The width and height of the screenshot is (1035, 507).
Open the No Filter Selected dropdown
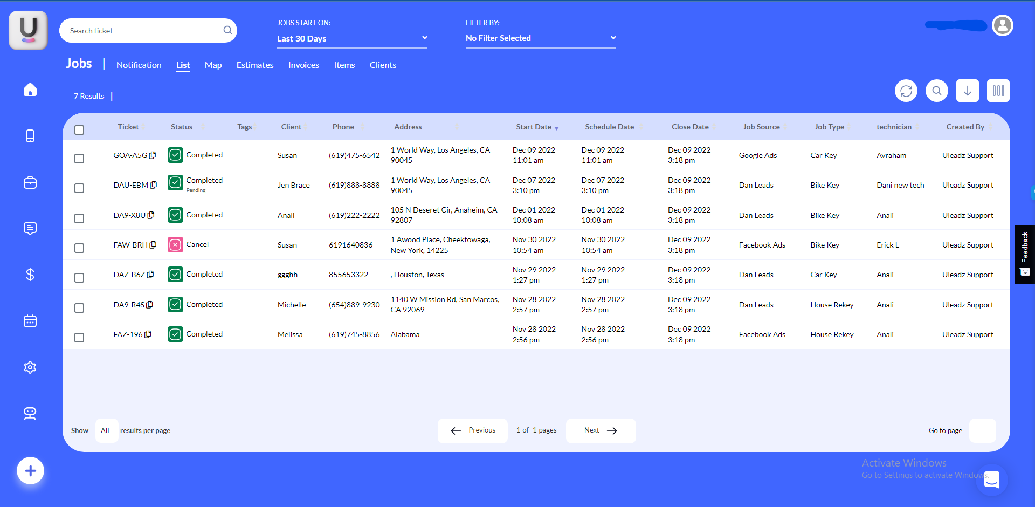coord(540,38)
